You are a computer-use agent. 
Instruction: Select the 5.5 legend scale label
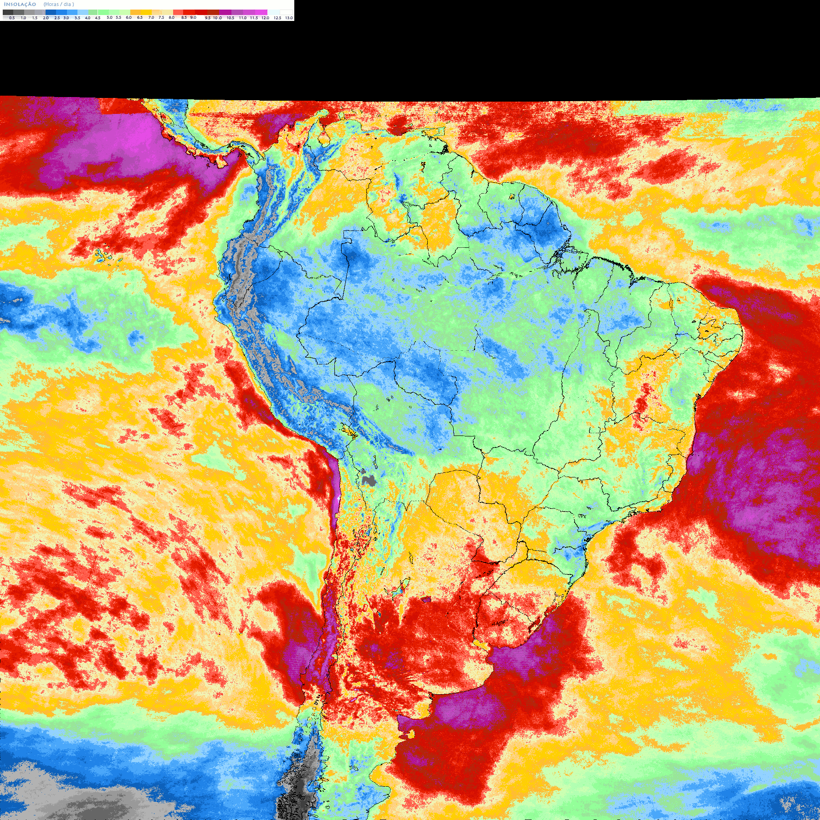pos(118,17)
